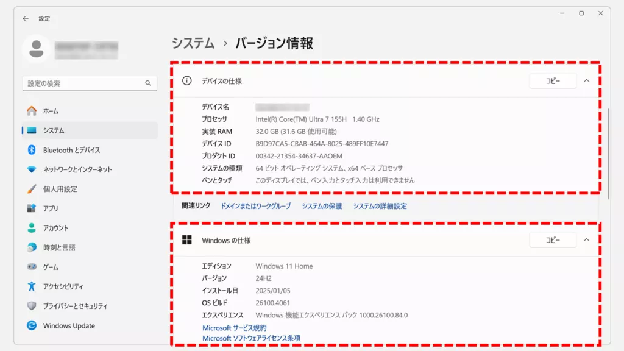Click the info icon beside デバイスの仕様
This screenshot has width=624, height=351.
point(186,81)
